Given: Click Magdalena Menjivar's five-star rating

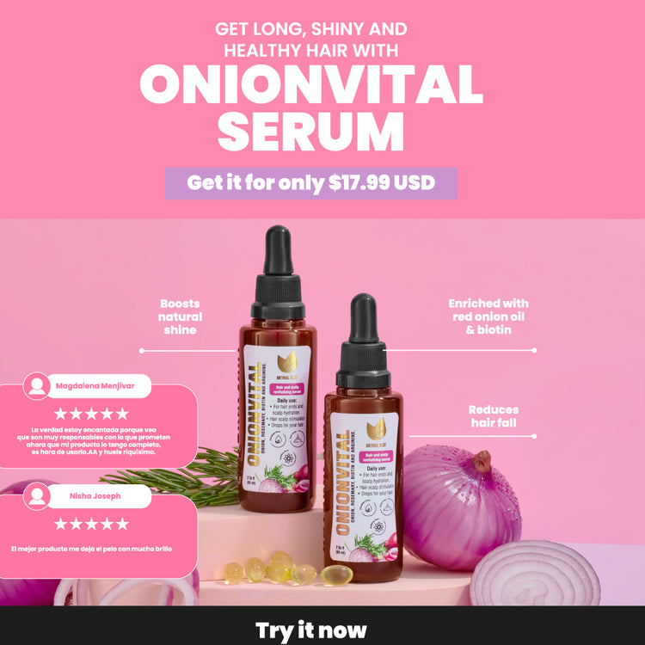Looking at the screenshot, I should [x=91, y=414].
